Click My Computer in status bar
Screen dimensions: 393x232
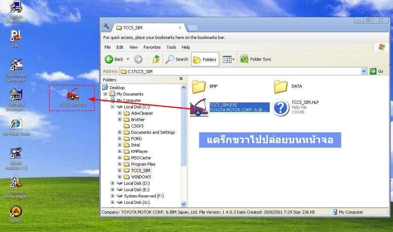click(348, 212)
